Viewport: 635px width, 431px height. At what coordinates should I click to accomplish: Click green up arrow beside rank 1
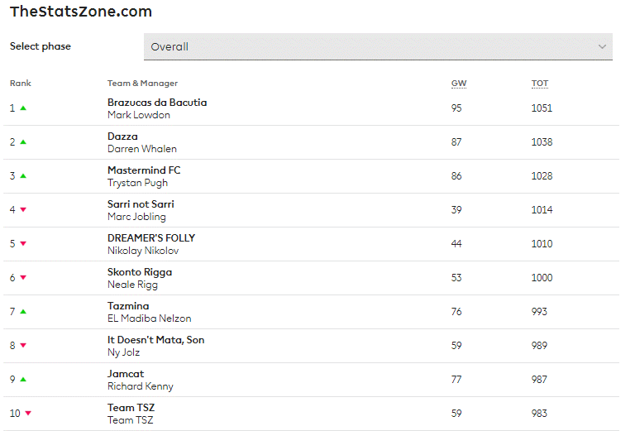[x=23, y=108]
